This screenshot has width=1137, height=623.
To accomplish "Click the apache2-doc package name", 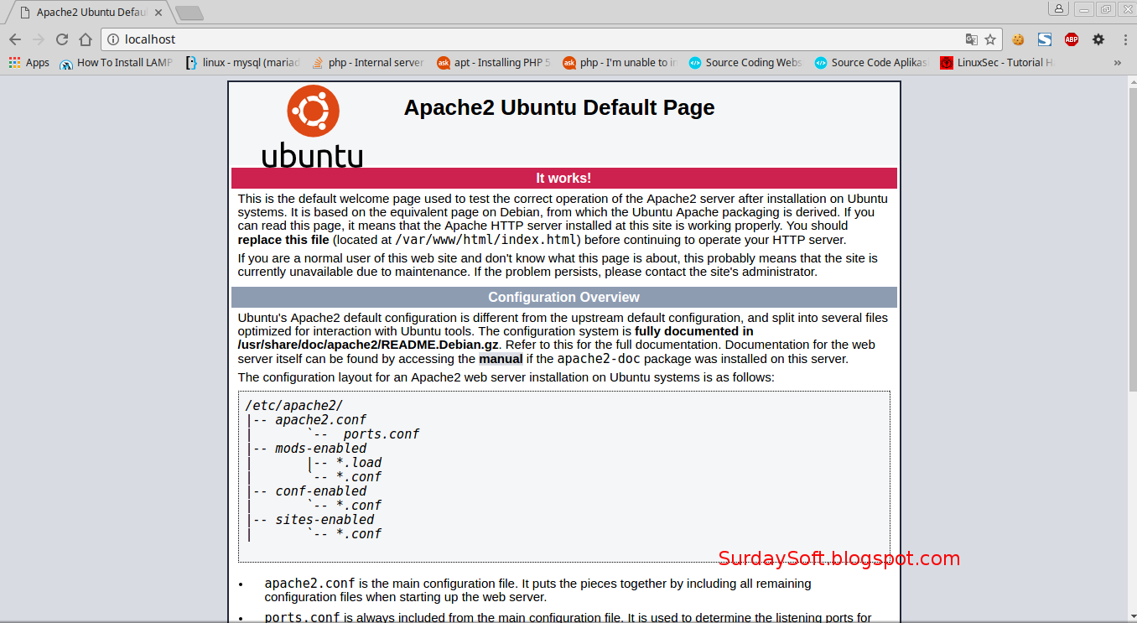I will [x=599, y=359].
